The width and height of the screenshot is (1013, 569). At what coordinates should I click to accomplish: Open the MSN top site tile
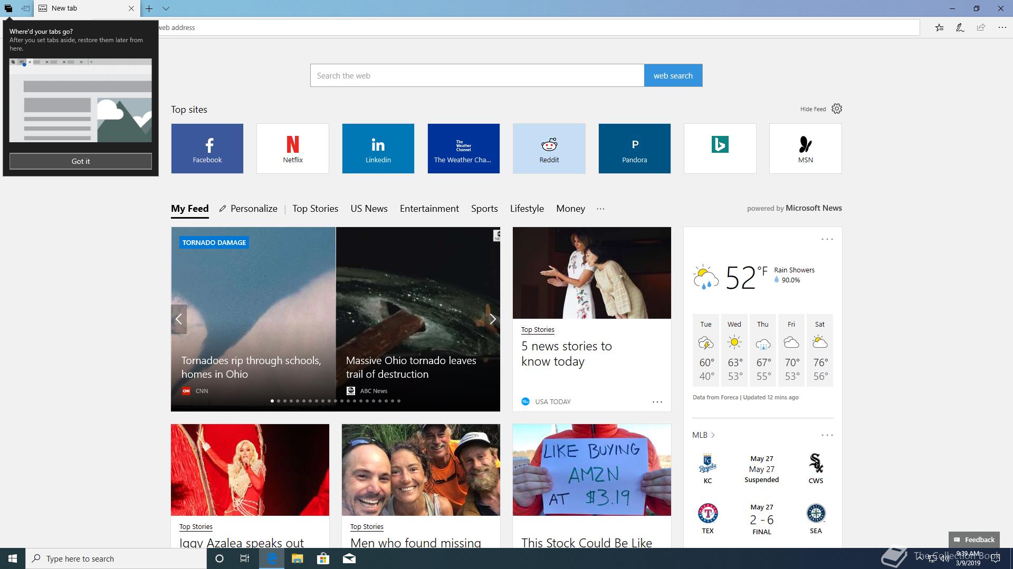coord(806,149)
